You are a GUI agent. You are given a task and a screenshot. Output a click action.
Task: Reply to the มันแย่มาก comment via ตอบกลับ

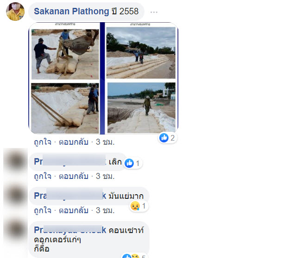click(x=74, y=210)
